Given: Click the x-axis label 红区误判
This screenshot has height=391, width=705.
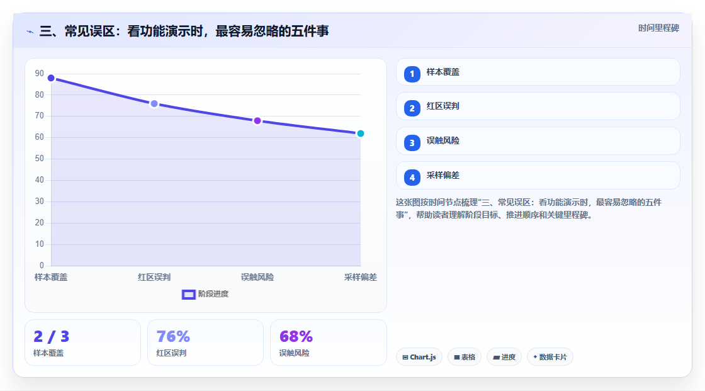Looking at the screenshot, I should pyautogui.click(x=154, y=277).
